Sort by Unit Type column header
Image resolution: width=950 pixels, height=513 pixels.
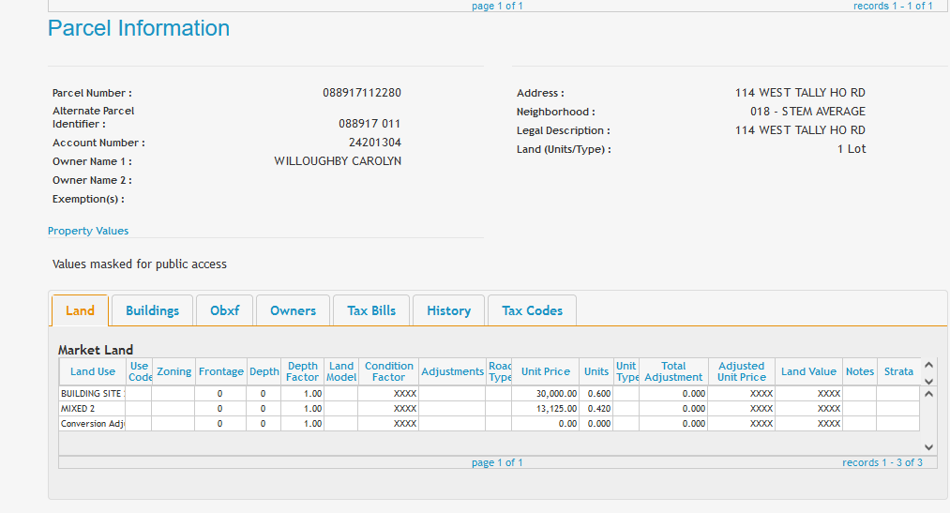point(626,372)
